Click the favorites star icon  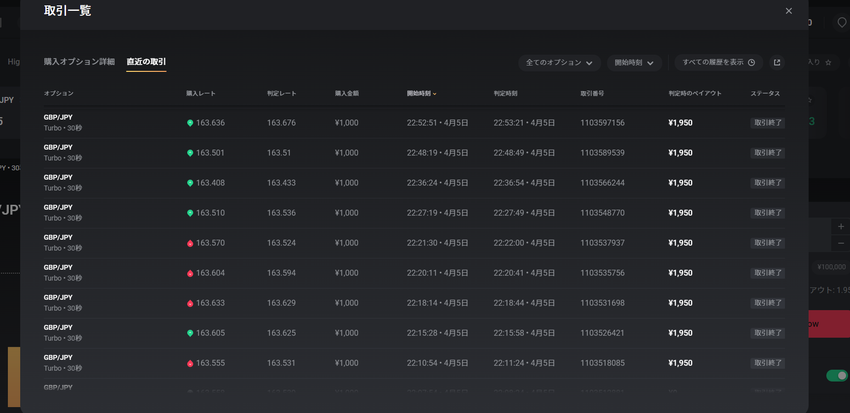[828, 63]
